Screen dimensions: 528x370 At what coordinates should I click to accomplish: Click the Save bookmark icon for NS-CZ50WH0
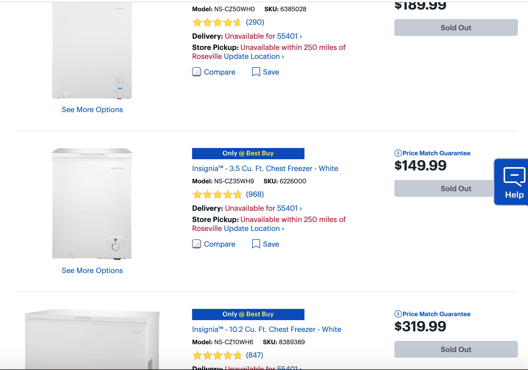[256, 72]
